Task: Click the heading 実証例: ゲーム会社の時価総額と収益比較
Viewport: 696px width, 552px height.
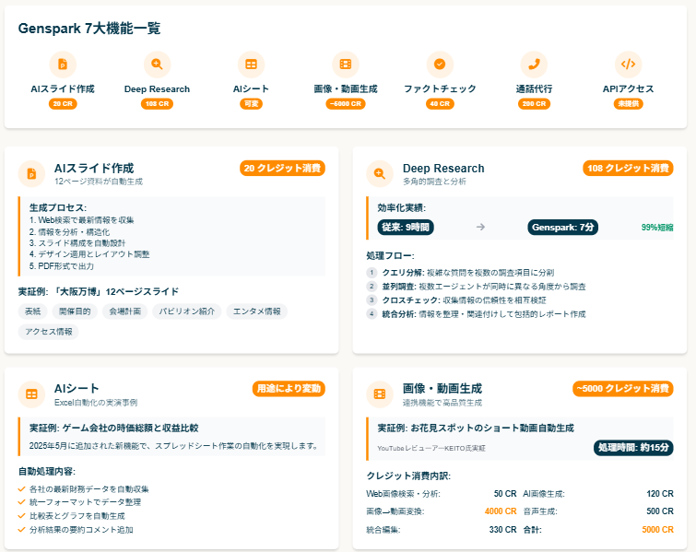Action: click(114, 429)
